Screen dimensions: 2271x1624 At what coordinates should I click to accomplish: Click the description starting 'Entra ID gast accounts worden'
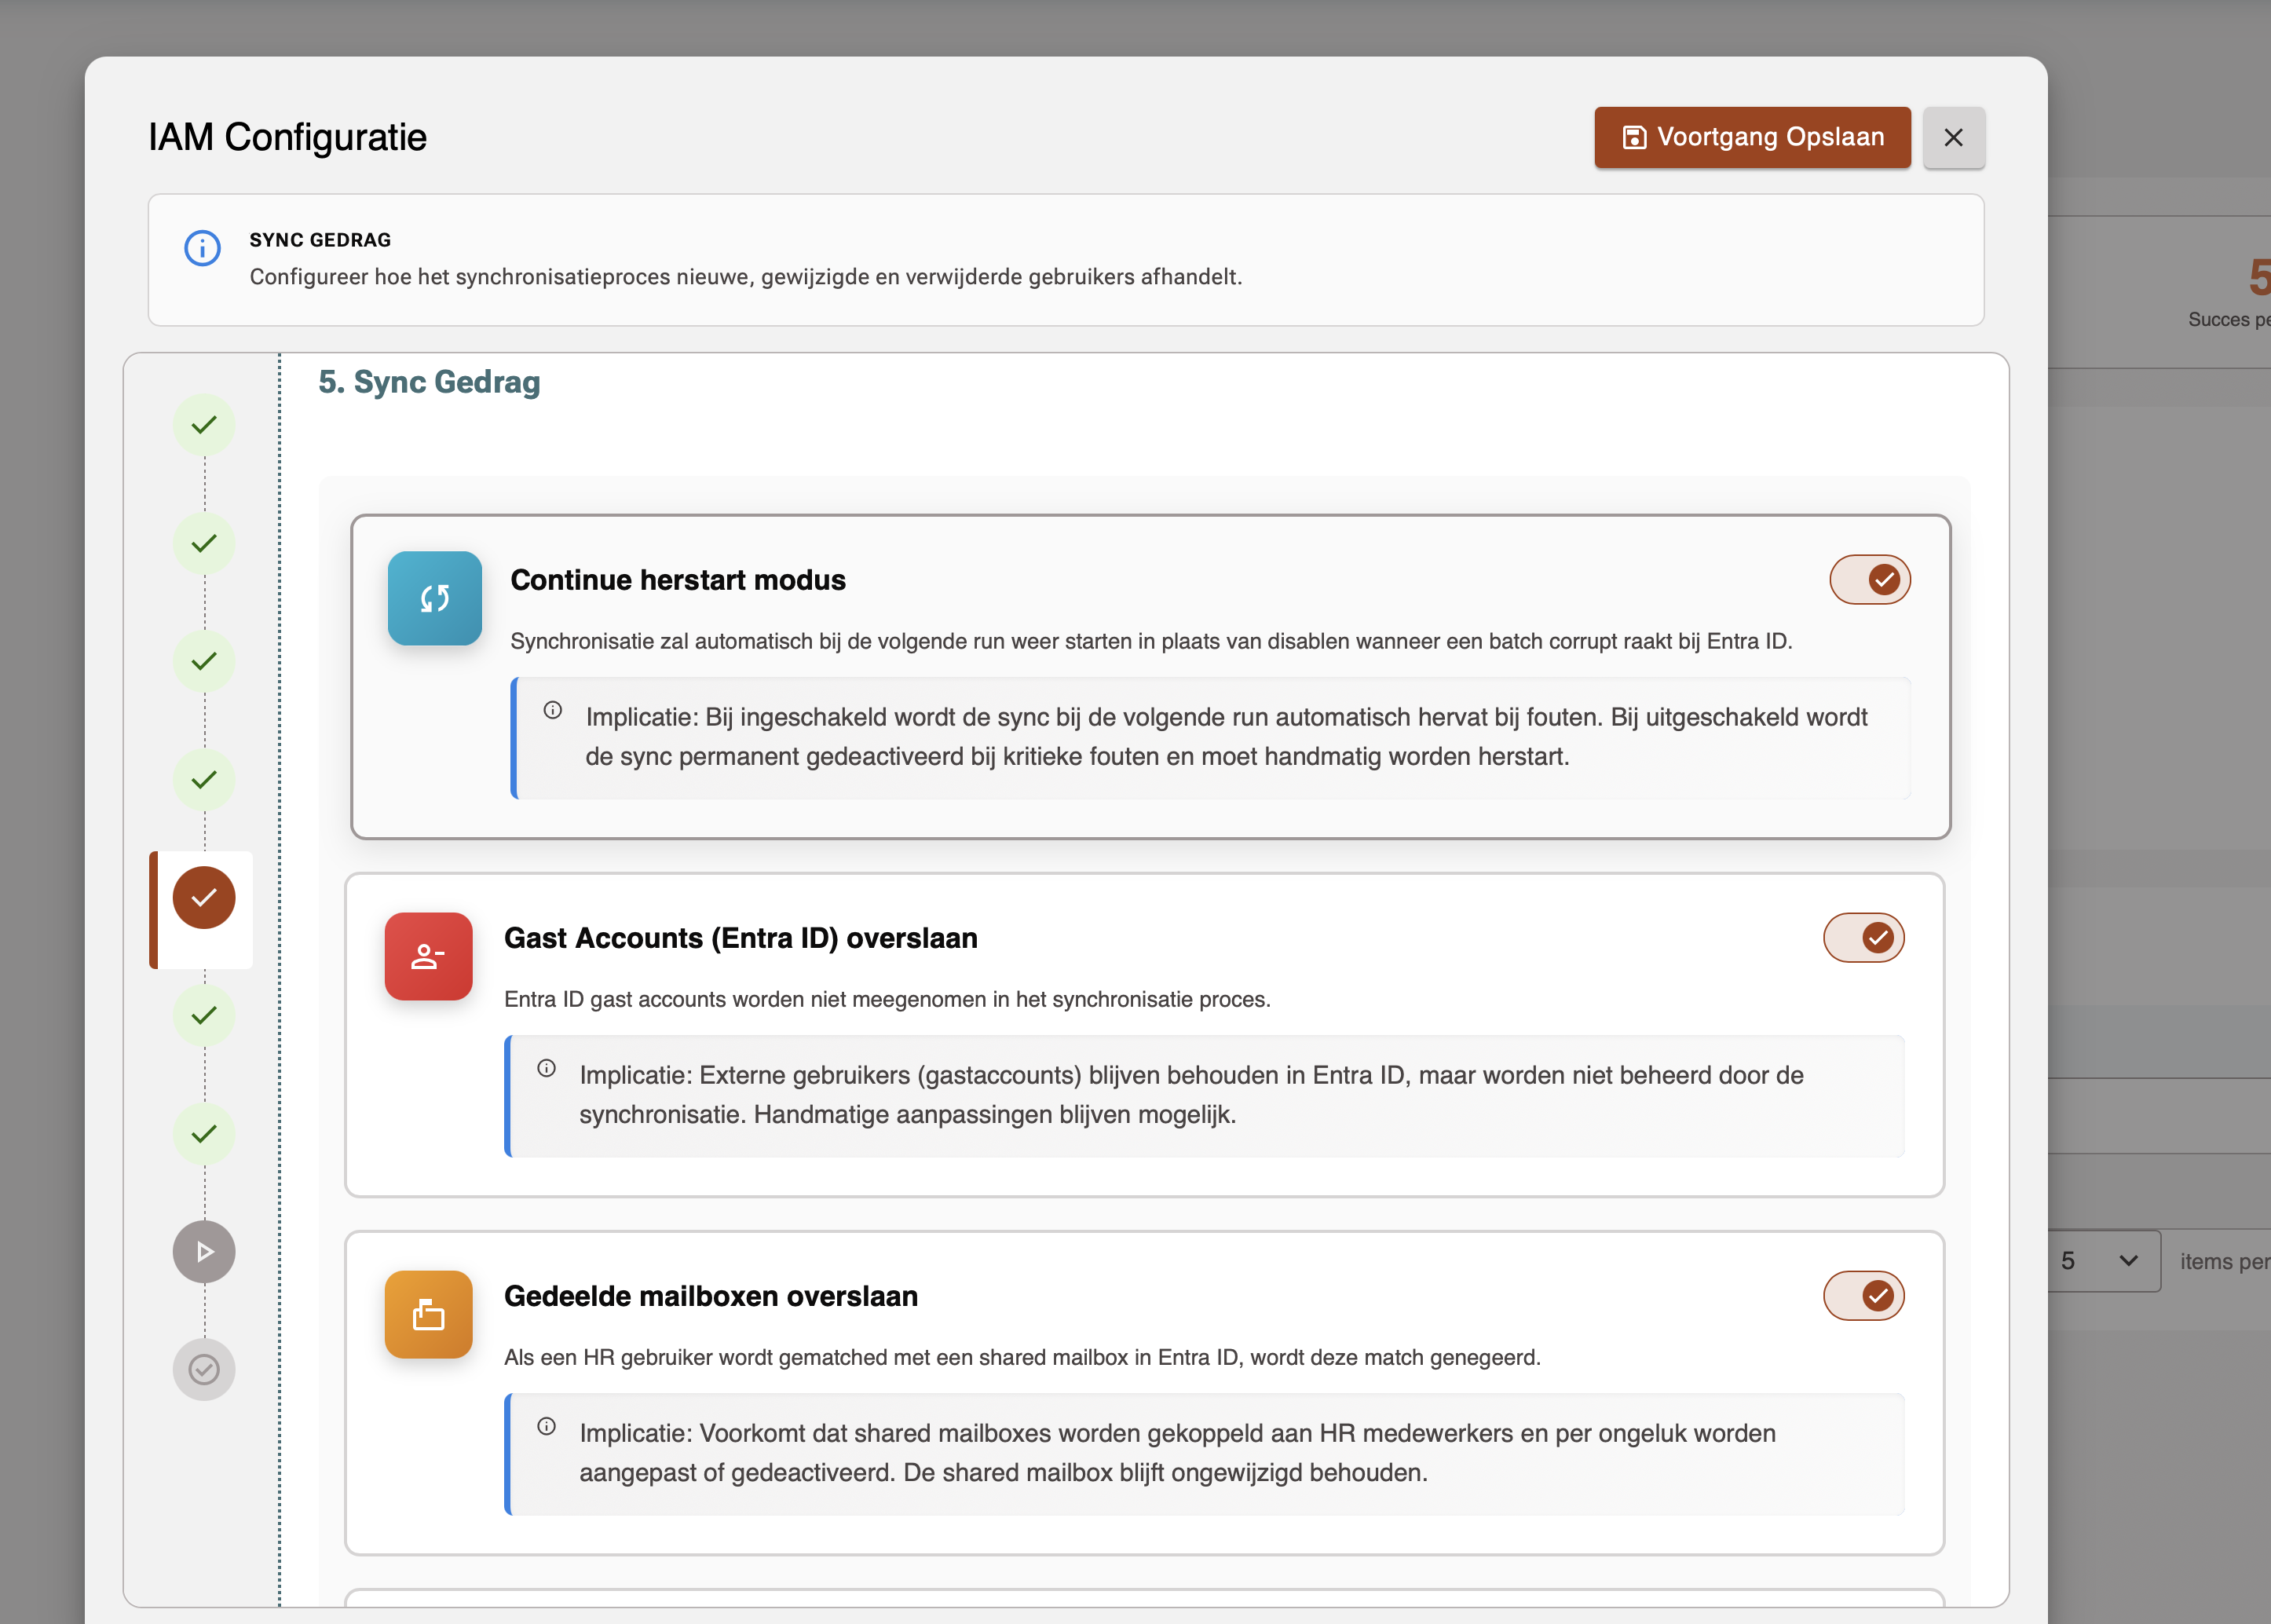point(887,999)
